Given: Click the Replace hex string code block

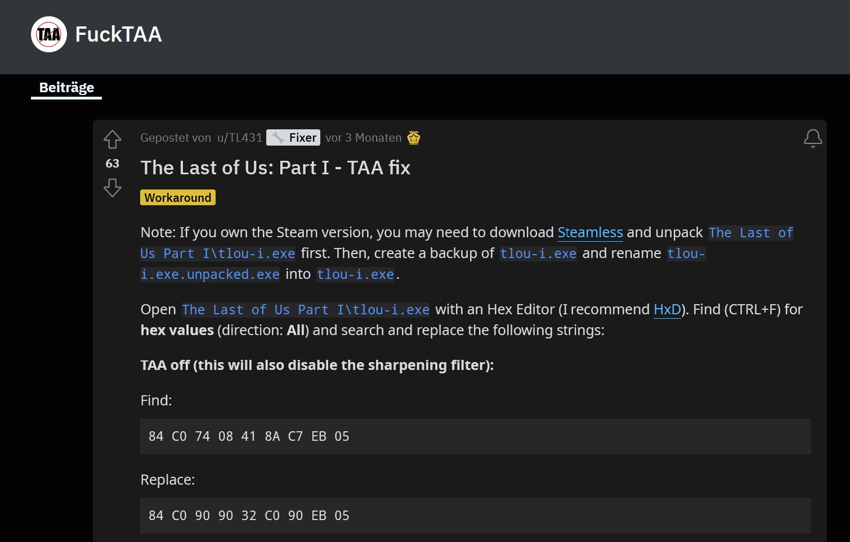Looking at the screenshot, I should [476, 516].
